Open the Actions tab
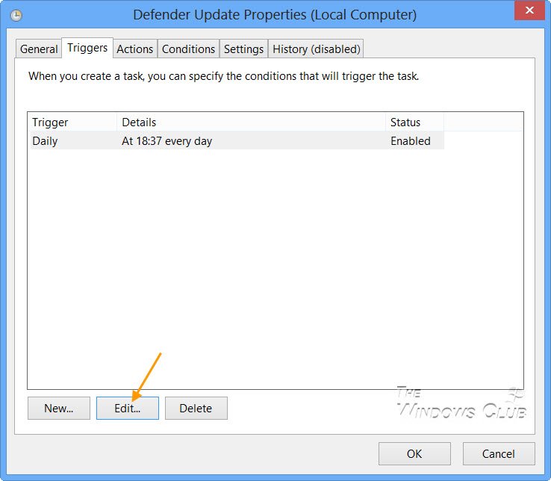Screen dimensions: 551x481 coord(135,49)
